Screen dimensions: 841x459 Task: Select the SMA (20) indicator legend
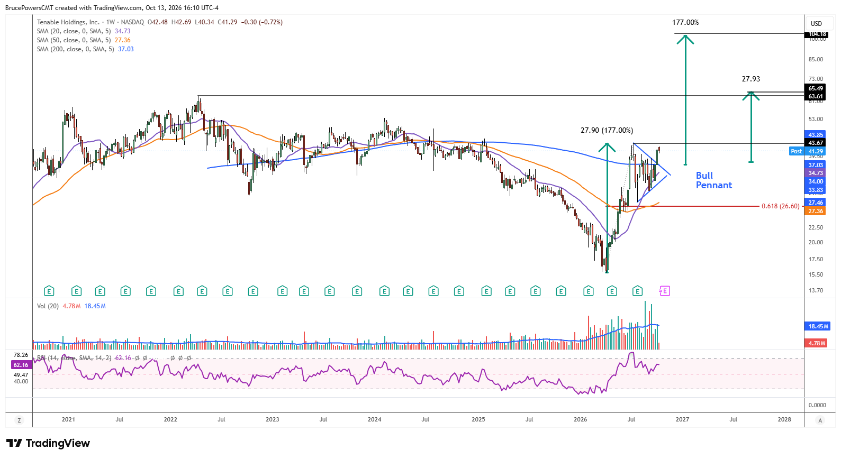(x=84, y=31)
